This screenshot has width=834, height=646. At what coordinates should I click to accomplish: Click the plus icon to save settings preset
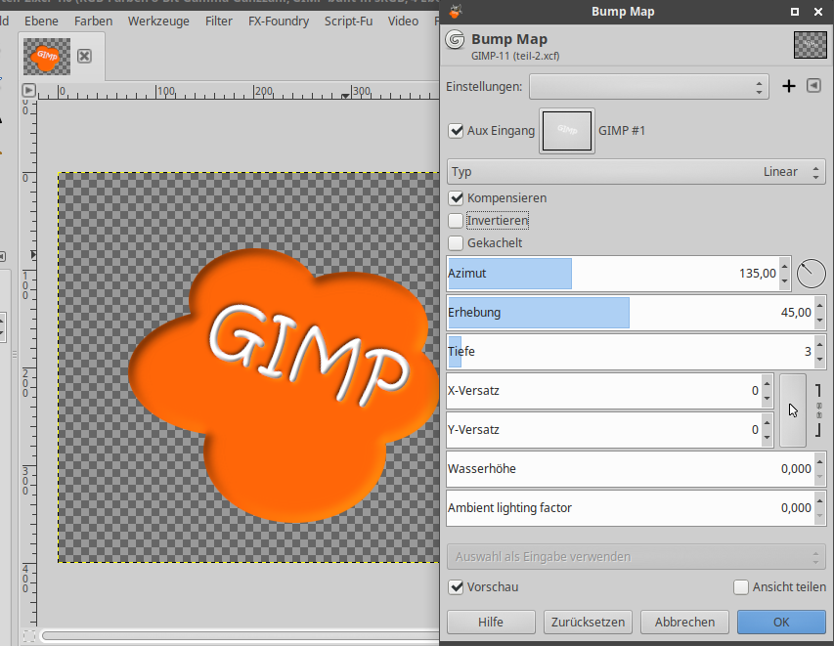pyautogui.click(x=789, y=86)
